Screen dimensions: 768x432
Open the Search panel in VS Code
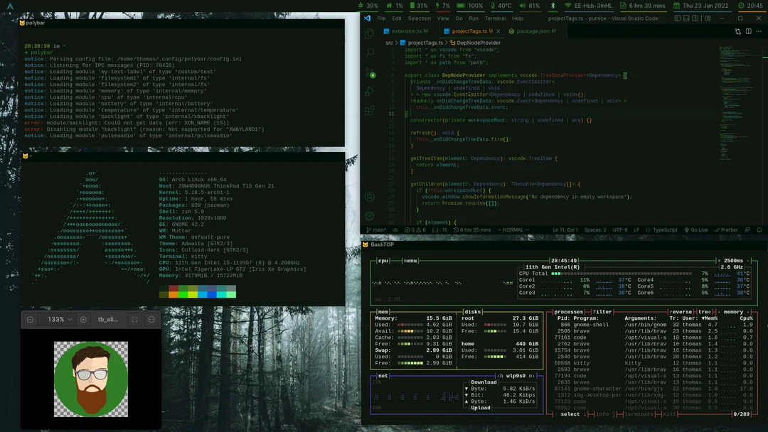pos(369,52)
